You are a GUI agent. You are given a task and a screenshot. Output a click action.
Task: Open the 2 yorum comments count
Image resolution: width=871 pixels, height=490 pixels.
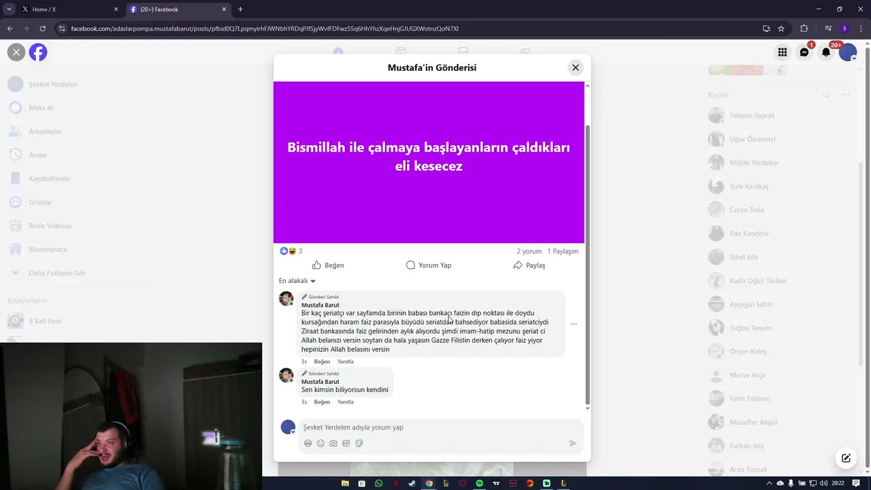(x=529, y=251)
